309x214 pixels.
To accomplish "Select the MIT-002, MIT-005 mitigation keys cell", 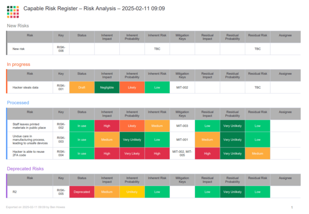I will [x=182, y=153].
